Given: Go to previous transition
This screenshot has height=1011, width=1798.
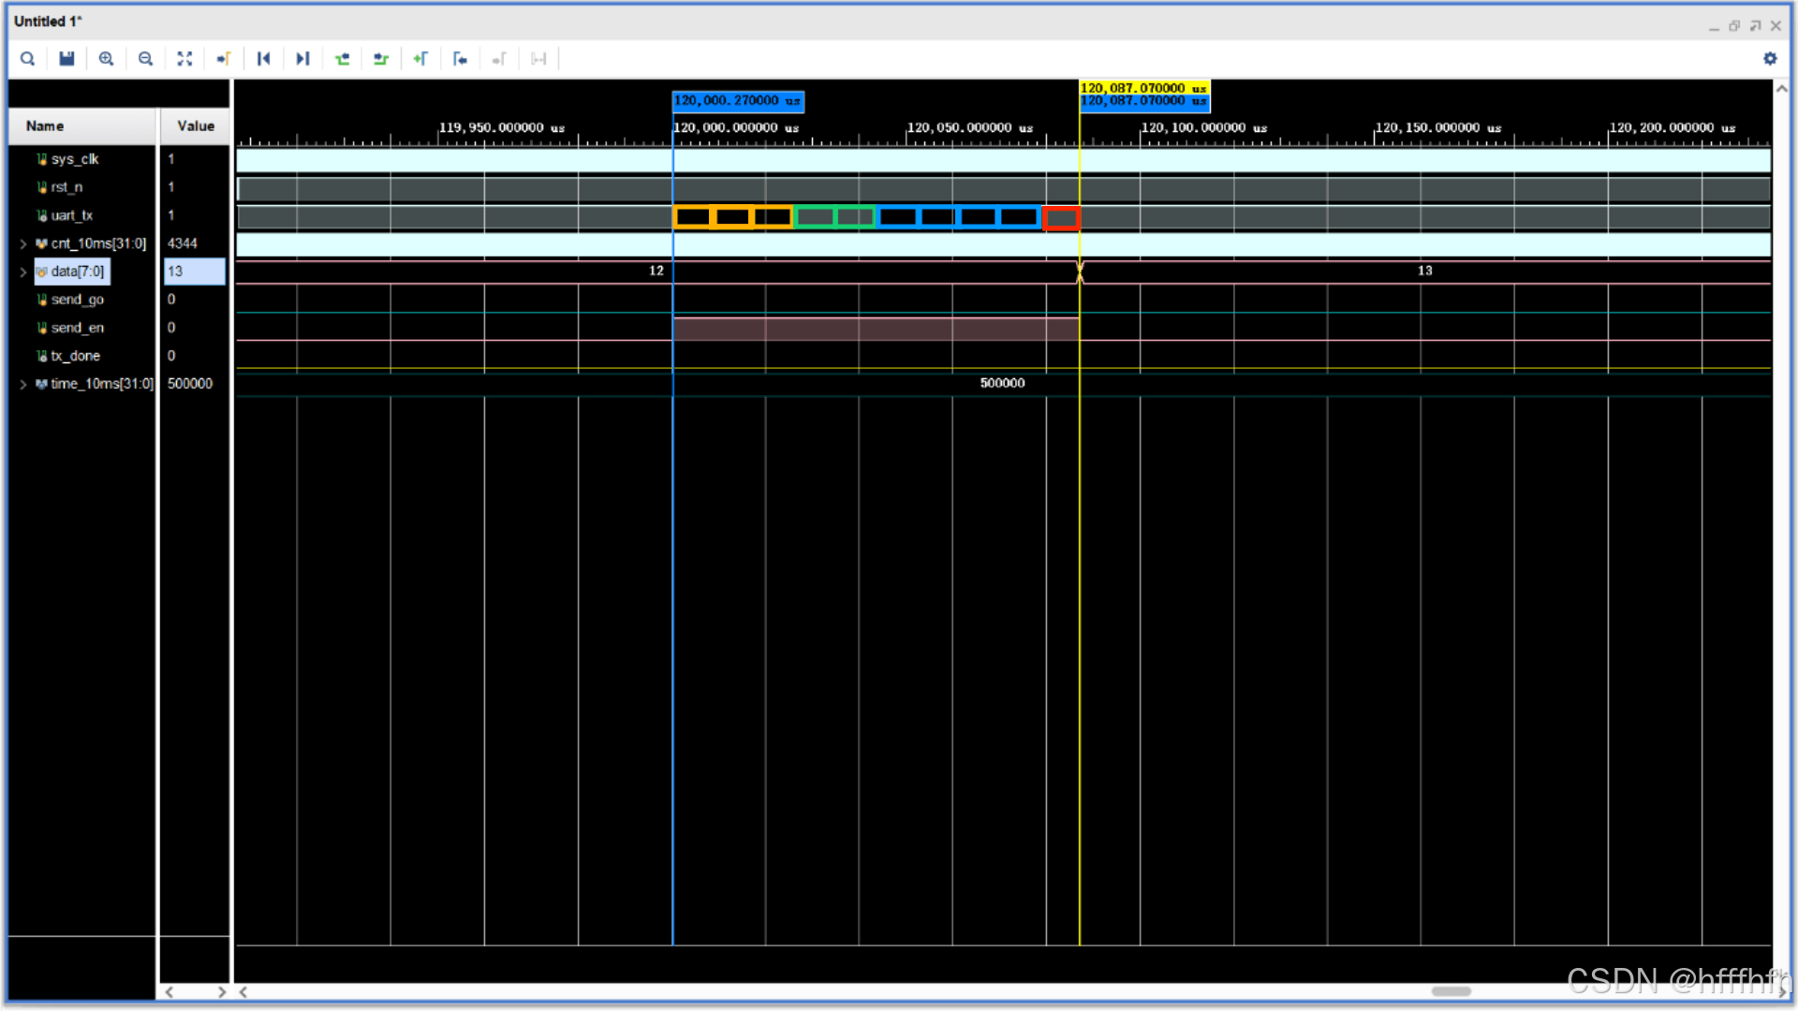Looking at the screenshot, I should click(342, 59).
